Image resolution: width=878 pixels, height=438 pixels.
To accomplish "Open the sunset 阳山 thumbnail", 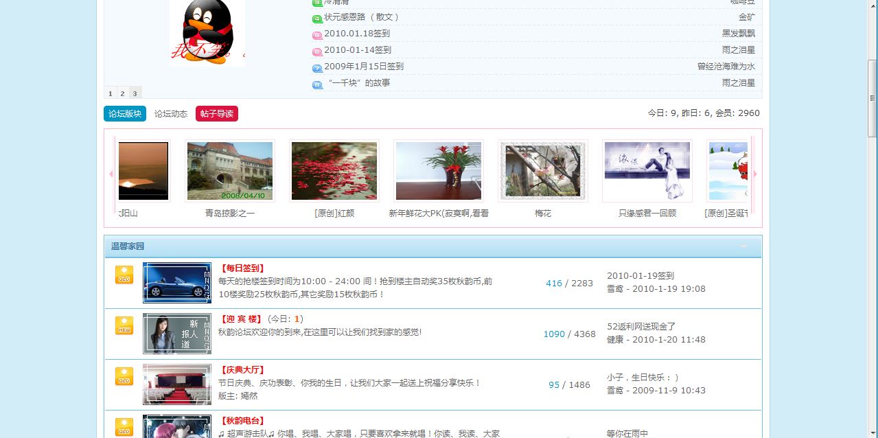I will pos(143,171).
